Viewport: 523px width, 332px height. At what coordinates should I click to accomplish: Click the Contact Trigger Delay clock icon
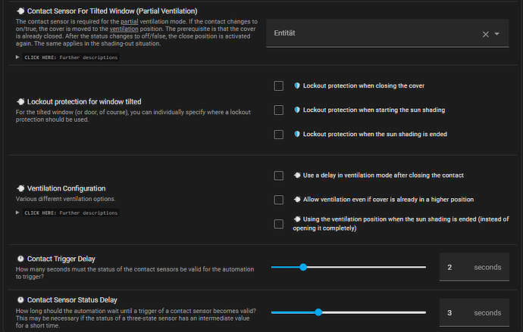(20, 259)
